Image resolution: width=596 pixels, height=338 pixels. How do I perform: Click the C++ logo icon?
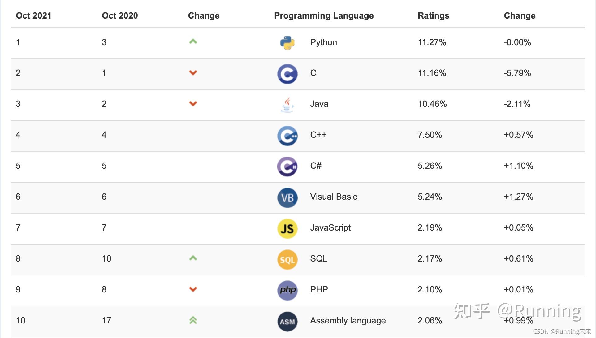[x=287, y=136]
